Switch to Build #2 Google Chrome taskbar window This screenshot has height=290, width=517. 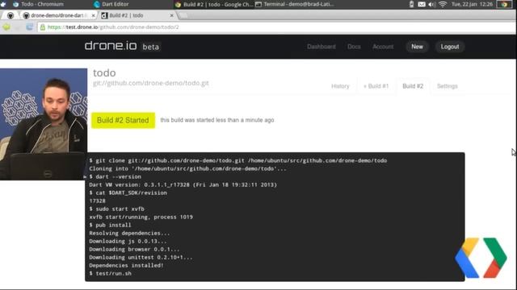click(x=214, y=4)
